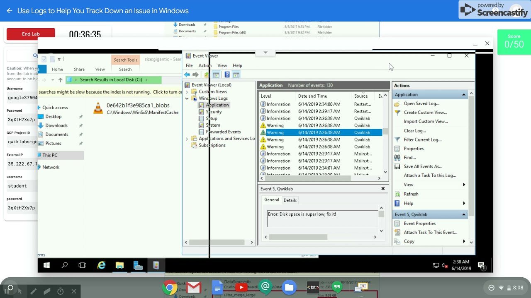Click the VLC icon of the search result file
Viewport: 531px width, 298px height.
(x=98, y=108)
